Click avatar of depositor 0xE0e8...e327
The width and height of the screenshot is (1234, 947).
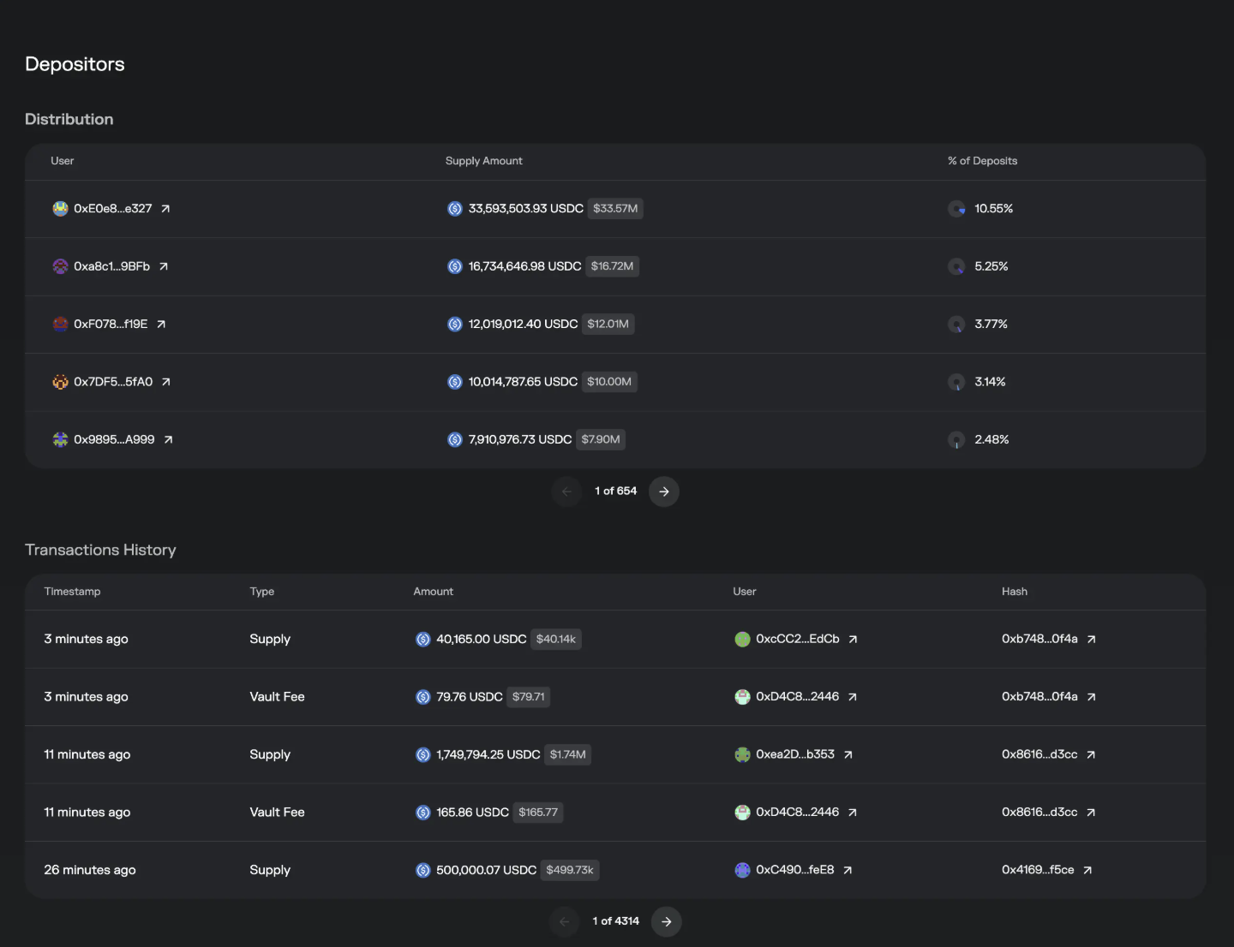(60, 209)
